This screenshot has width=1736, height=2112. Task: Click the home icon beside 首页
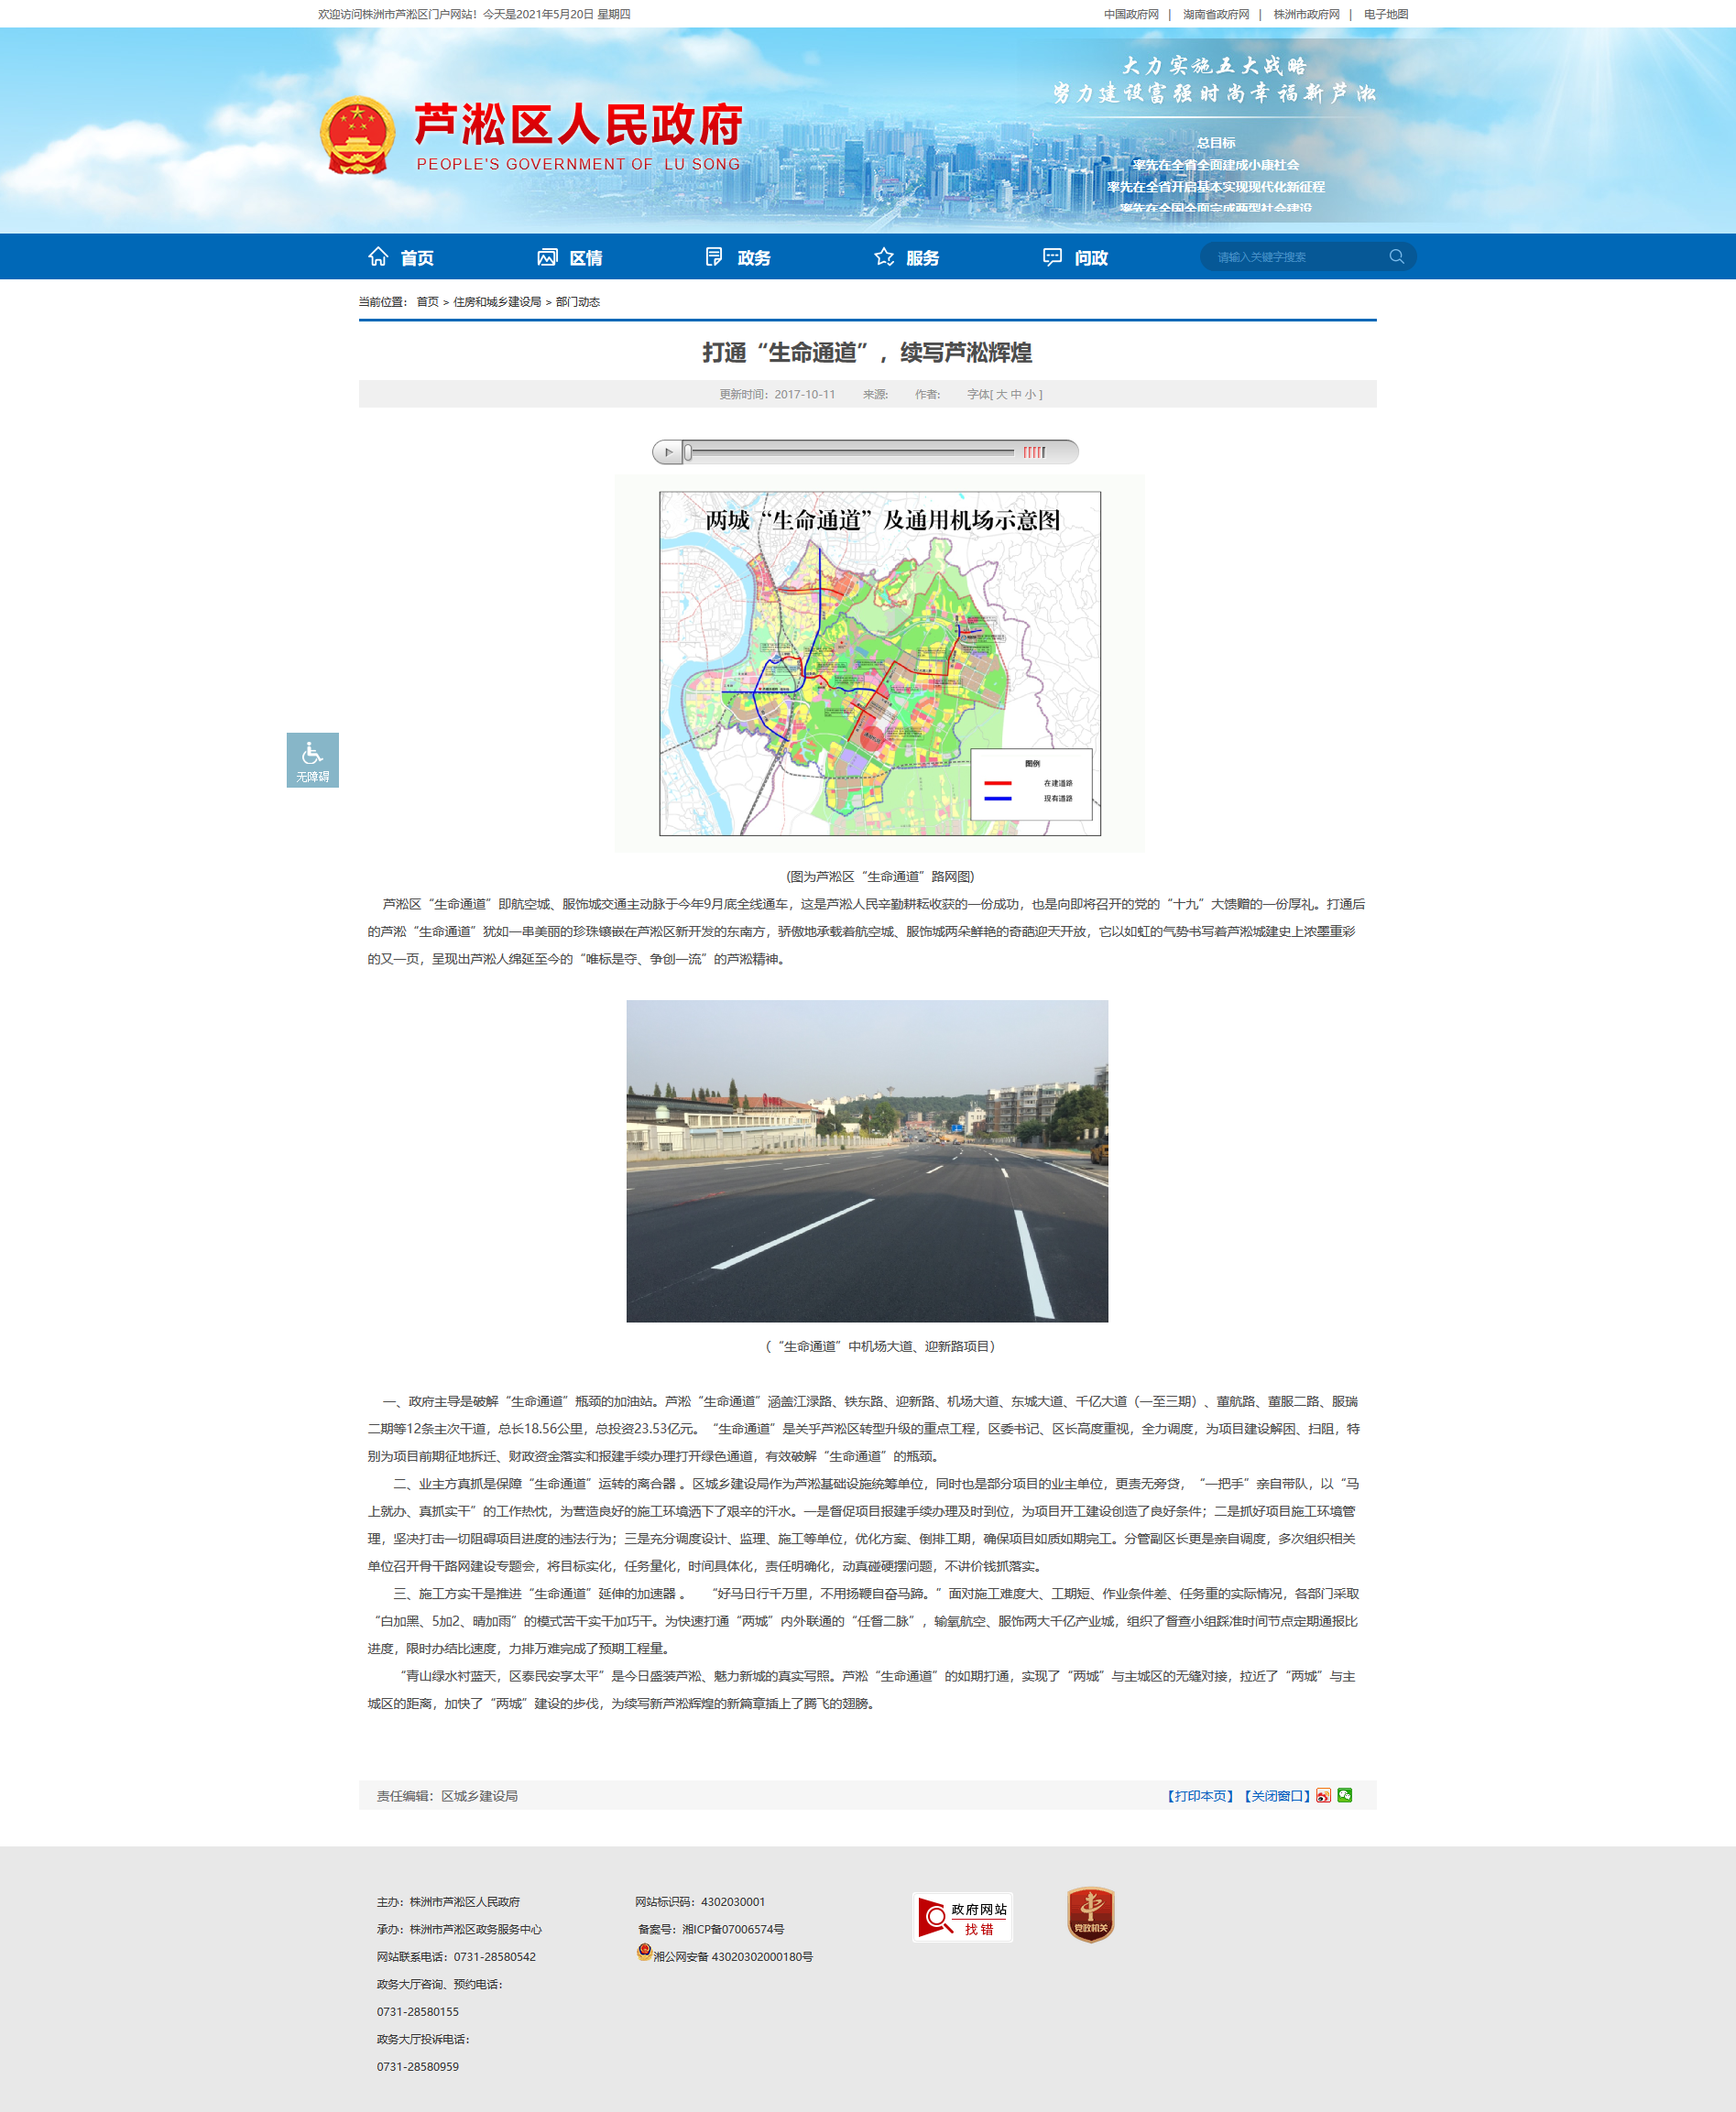click(378, 256)
